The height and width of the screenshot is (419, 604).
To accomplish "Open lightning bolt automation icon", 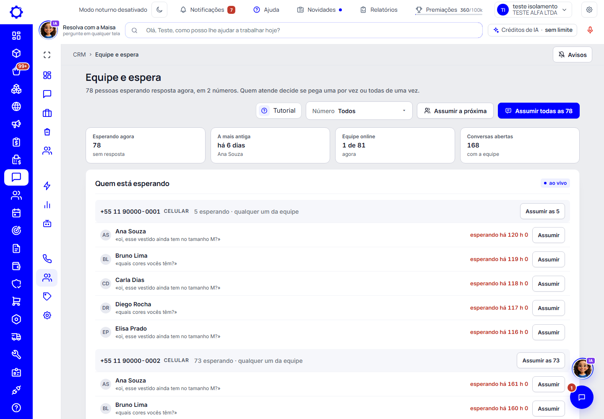I will [x=47, y=186].
